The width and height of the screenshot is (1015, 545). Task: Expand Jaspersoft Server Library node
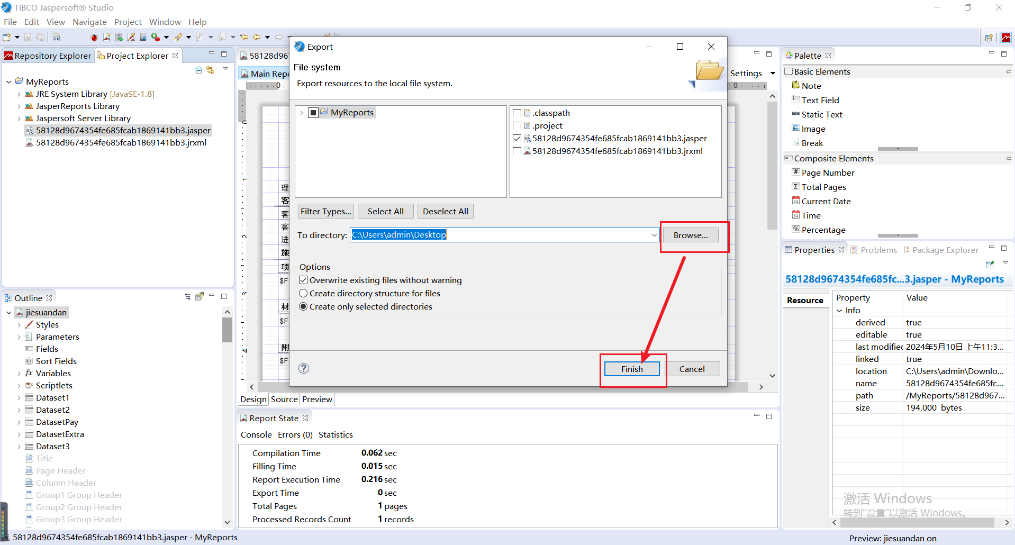[x=19, y=119]
